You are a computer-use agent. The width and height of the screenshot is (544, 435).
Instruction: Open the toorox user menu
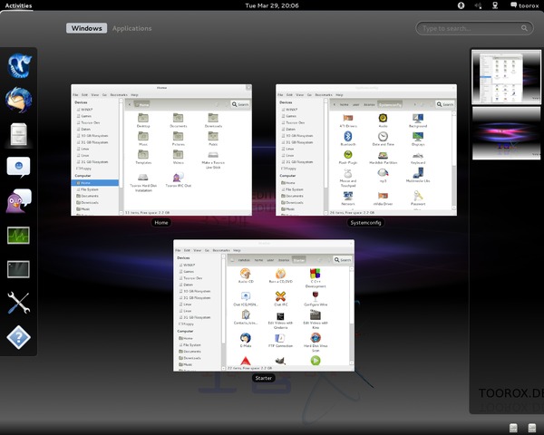coord(523,5)
